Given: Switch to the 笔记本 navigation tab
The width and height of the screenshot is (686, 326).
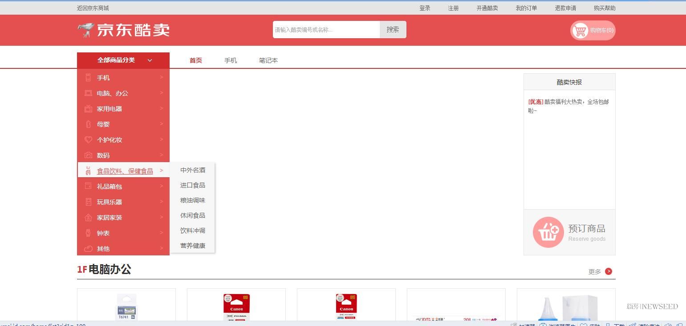Looking at the screenshot, I should click(x=268, y=60).
